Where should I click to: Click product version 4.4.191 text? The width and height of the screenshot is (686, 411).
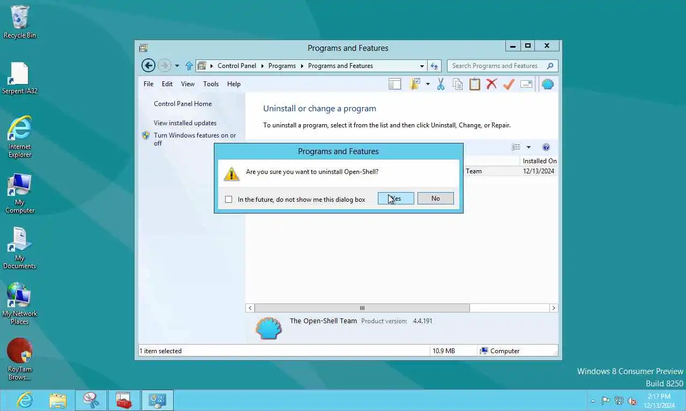point(422,321)
